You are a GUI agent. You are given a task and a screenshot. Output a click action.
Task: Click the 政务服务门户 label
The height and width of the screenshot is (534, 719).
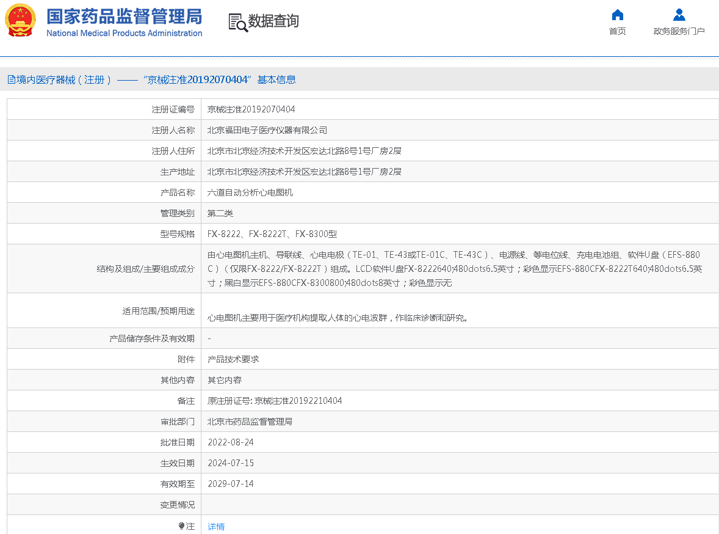679,31
